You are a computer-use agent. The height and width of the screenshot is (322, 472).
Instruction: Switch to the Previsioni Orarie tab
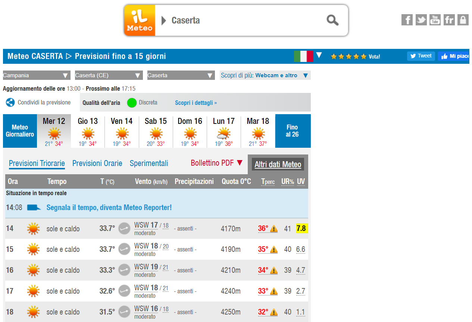tap(97, 163)
